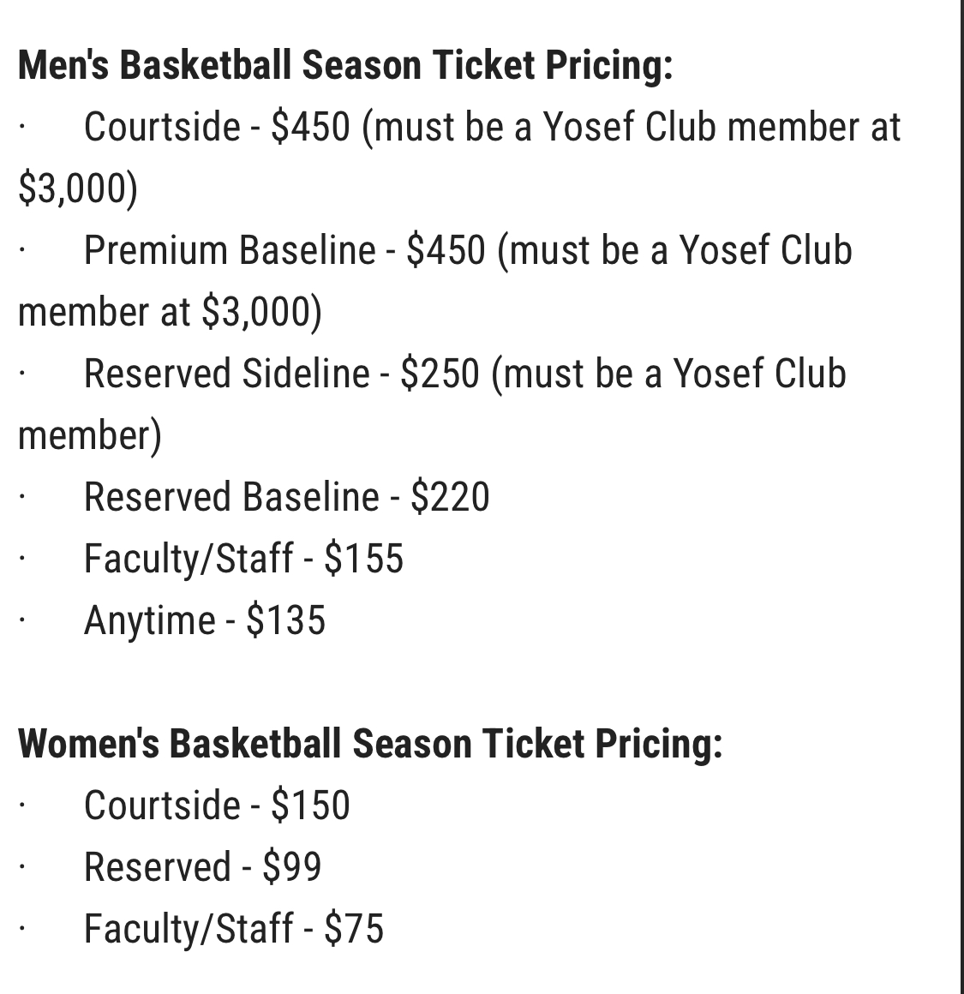Select the men's Courtside $450 price

310,128
